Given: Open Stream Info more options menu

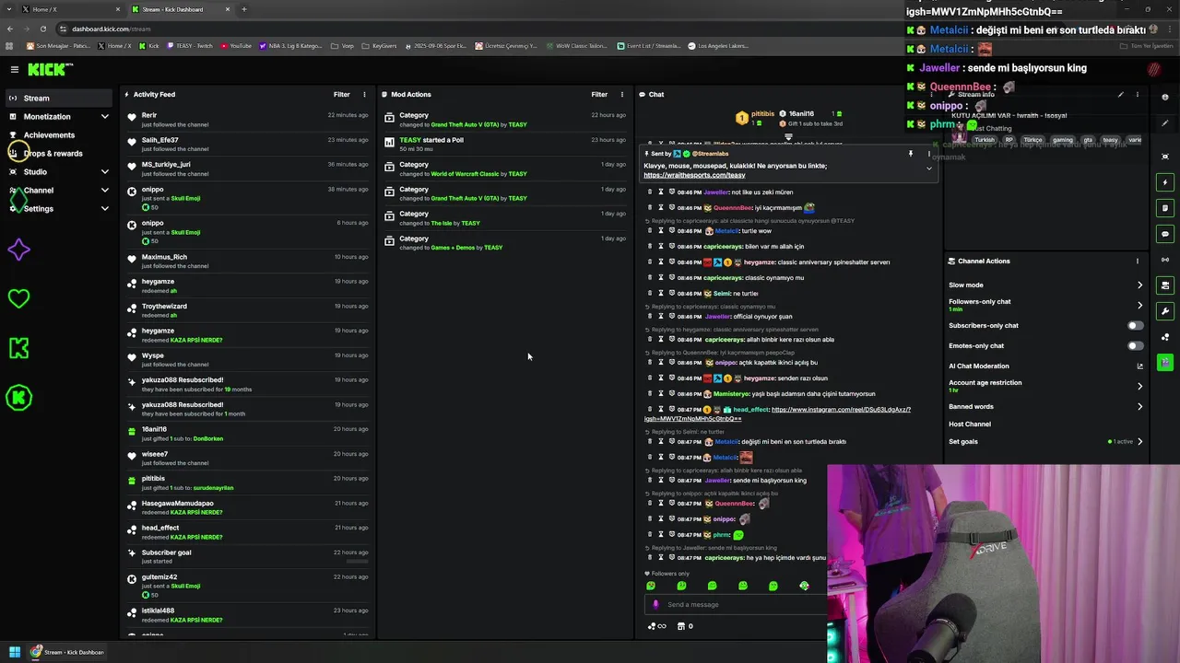Looking at the screenshot, I should (x=1138, y=94).
